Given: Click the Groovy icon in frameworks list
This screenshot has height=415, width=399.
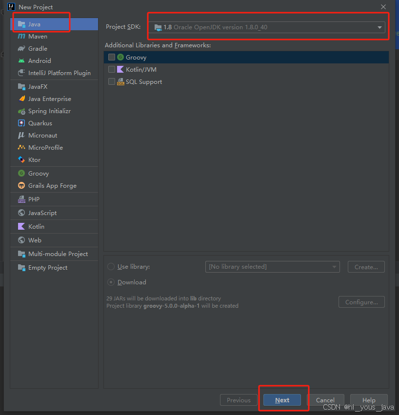Looking at the screenshot, I should 120,57.
